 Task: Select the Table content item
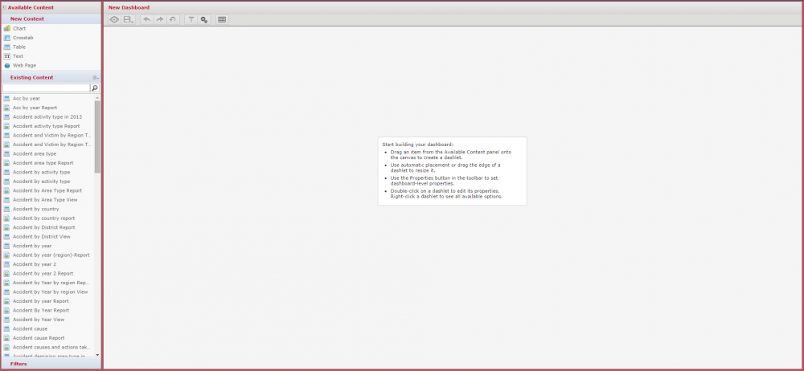pos(19,47)
